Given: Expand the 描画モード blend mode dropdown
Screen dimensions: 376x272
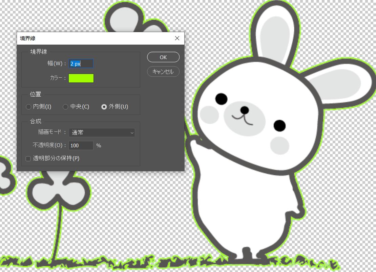Looking at the screenshot, I should click(x=102, y=133).
